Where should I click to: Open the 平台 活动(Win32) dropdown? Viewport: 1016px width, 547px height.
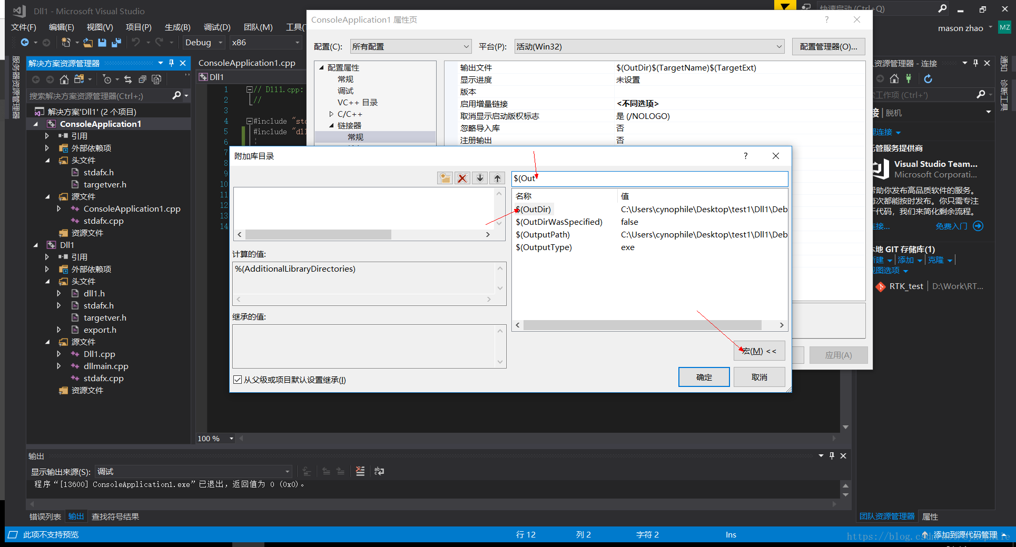click(649, 46)
